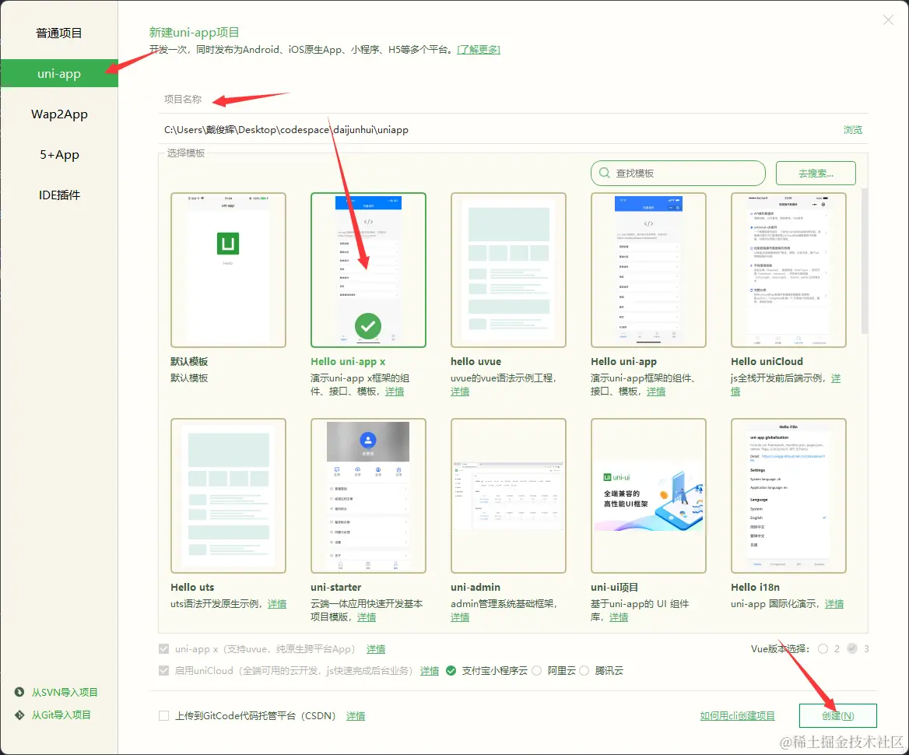Close the new project dialog
The image size is (909, 755).
(888, 20)
